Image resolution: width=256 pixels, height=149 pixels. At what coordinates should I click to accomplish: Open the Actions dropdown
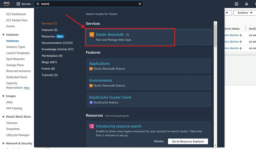coord(245,13)
